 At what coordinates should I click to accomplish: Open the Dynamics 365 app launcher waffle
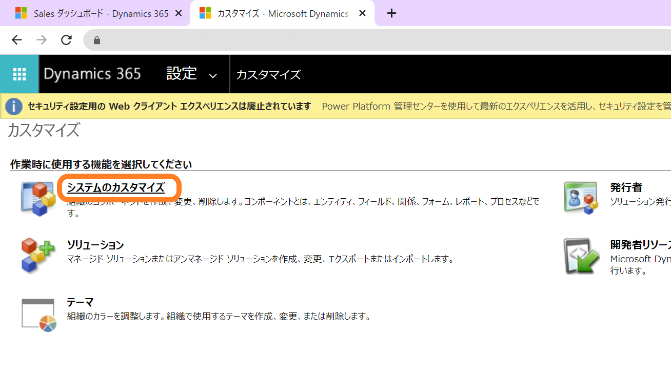click(19, 74)
